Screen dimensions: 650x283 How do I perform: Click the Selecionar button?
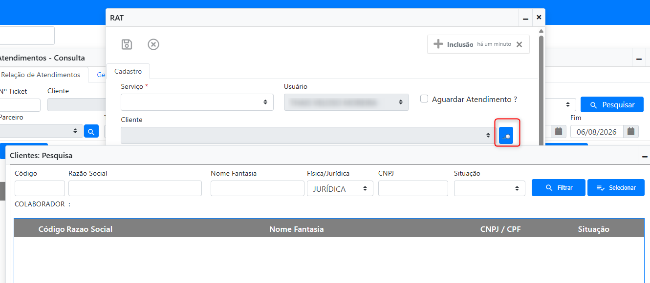pos(616,188)
